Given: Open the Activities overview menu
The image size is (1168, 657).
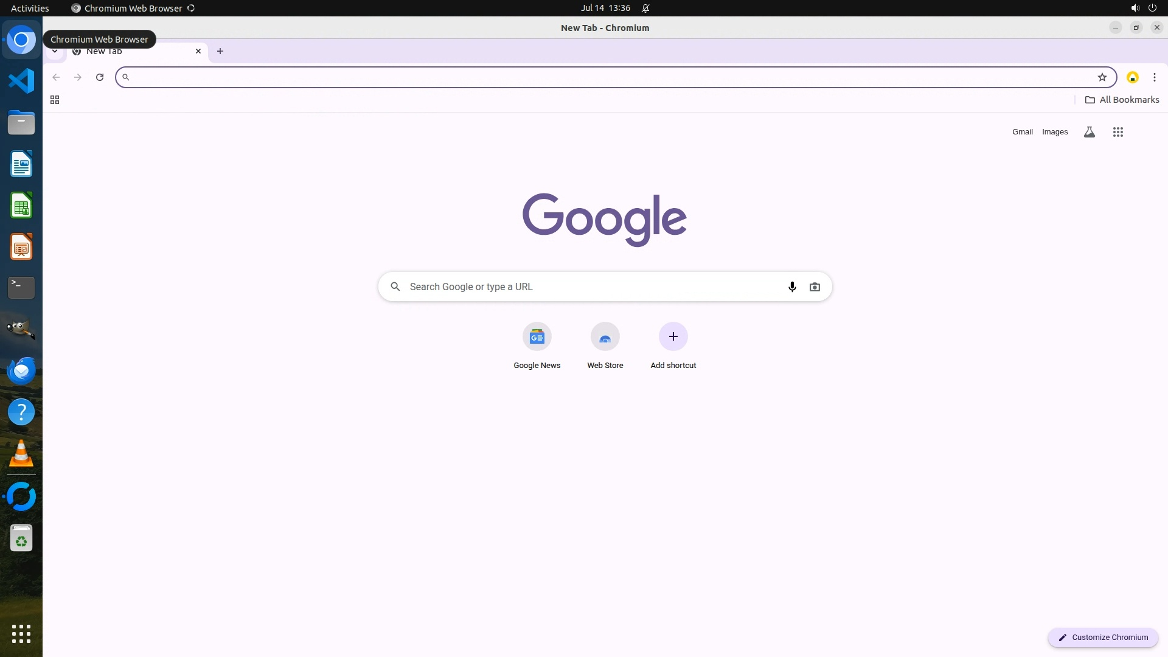Looking at the screenshot, I should click(x=30, y=8).
